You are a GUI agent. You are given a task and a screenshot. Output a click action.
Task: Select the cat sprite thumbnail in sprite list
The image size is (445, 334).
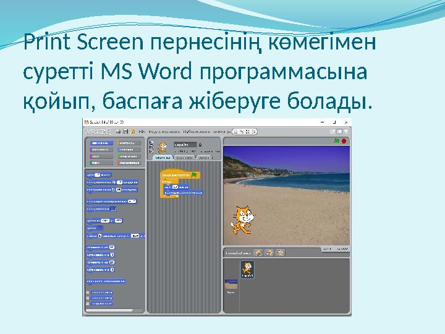(247, 269)
